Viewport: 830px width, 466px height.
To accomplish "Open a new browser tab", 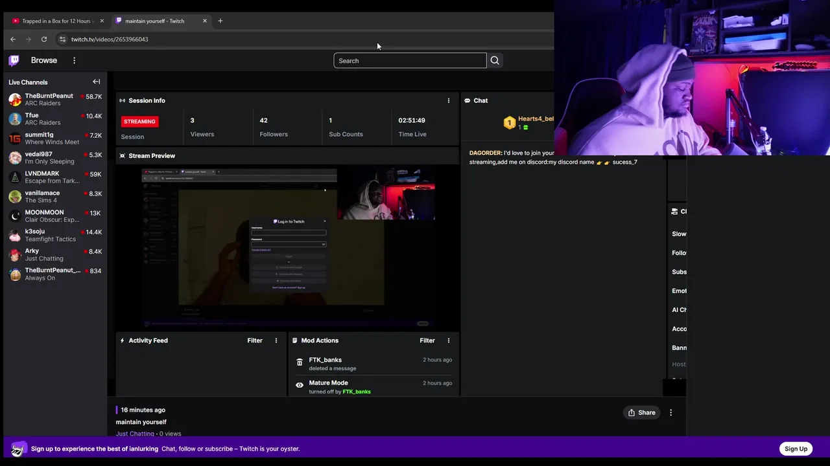I will point(220,21).
